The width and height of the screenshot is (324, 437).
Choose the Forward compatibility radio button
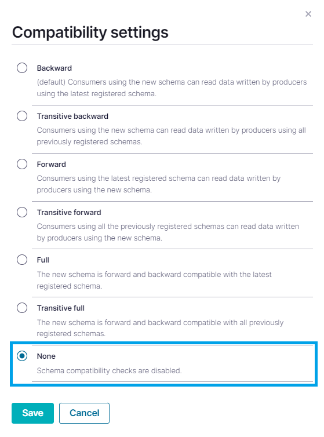point(22,164)
